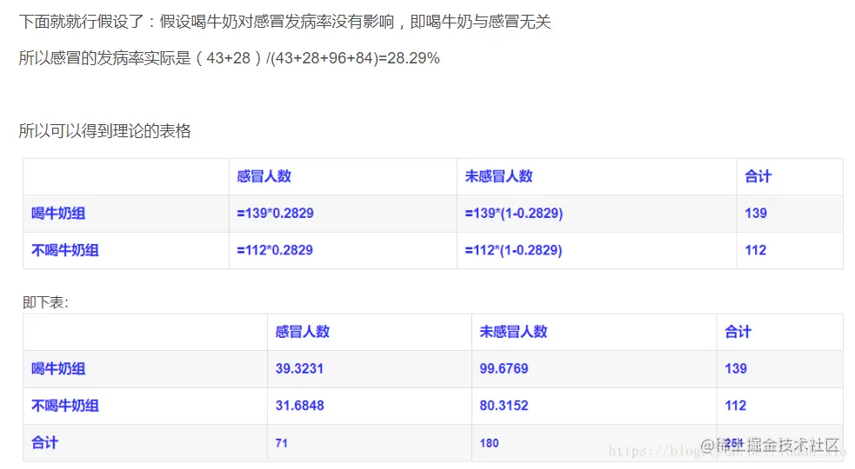
Task: Select the first table's row label 不喝牛奶组
Action: coord(65,251)
